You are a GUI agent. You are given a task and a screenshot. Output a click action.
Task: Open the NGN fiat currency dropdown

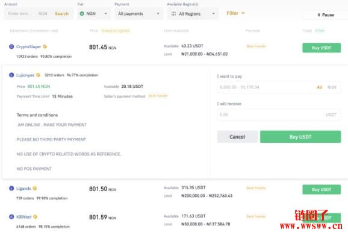[x=94, y=14]
